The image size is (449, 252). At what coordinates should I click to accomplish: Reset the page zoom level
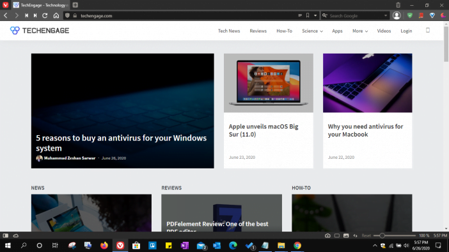pos(366,235)
